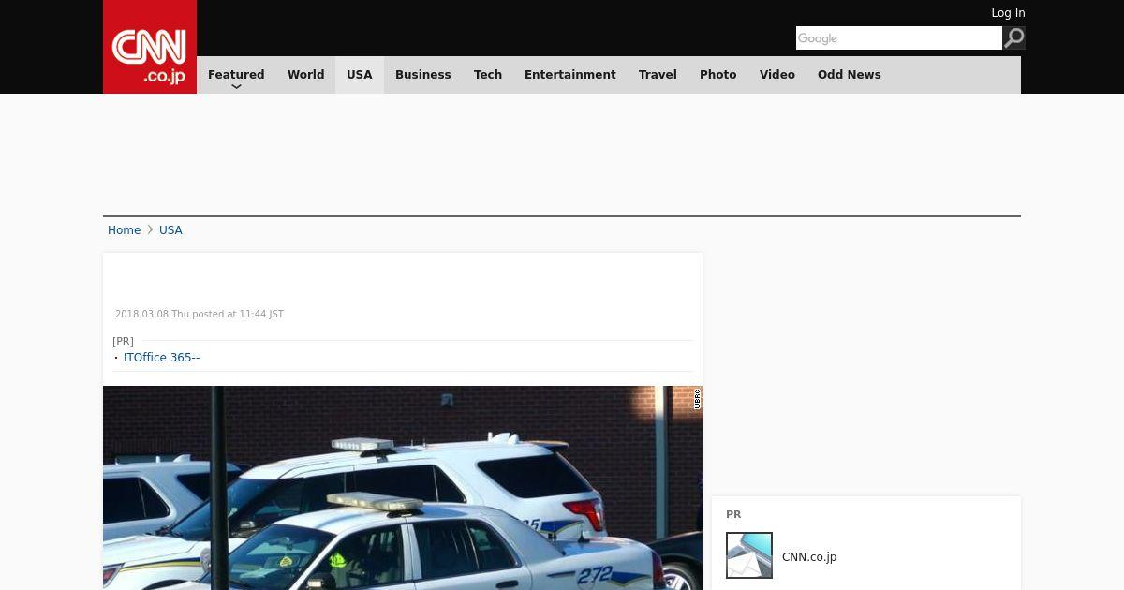Open the Tech section
The width and height of the screenshot is (1124, 590).
click(x=488, y=75)
